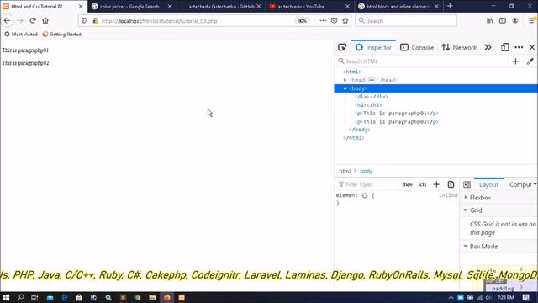Close the color picker Google Search tab
This screenshot has width=538, height=303.
(170, 7)
